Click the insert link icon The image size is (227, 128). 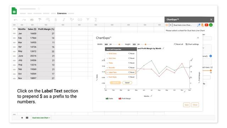80,20
